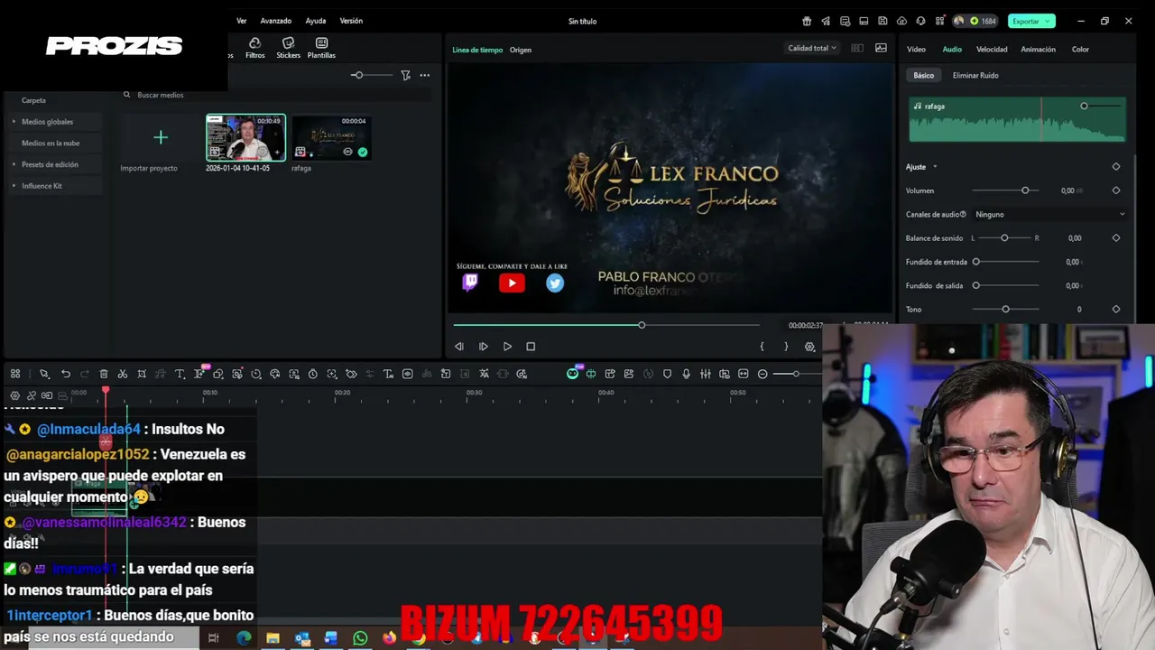This screenshot has height=650, width=1155.
Task: Expand the Medios globales folder
Action: coord(14,121)
